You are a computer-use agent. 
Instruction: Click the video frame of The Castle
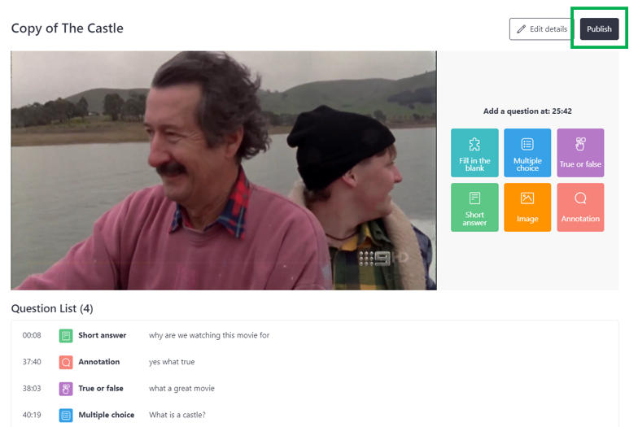(224, 171)
